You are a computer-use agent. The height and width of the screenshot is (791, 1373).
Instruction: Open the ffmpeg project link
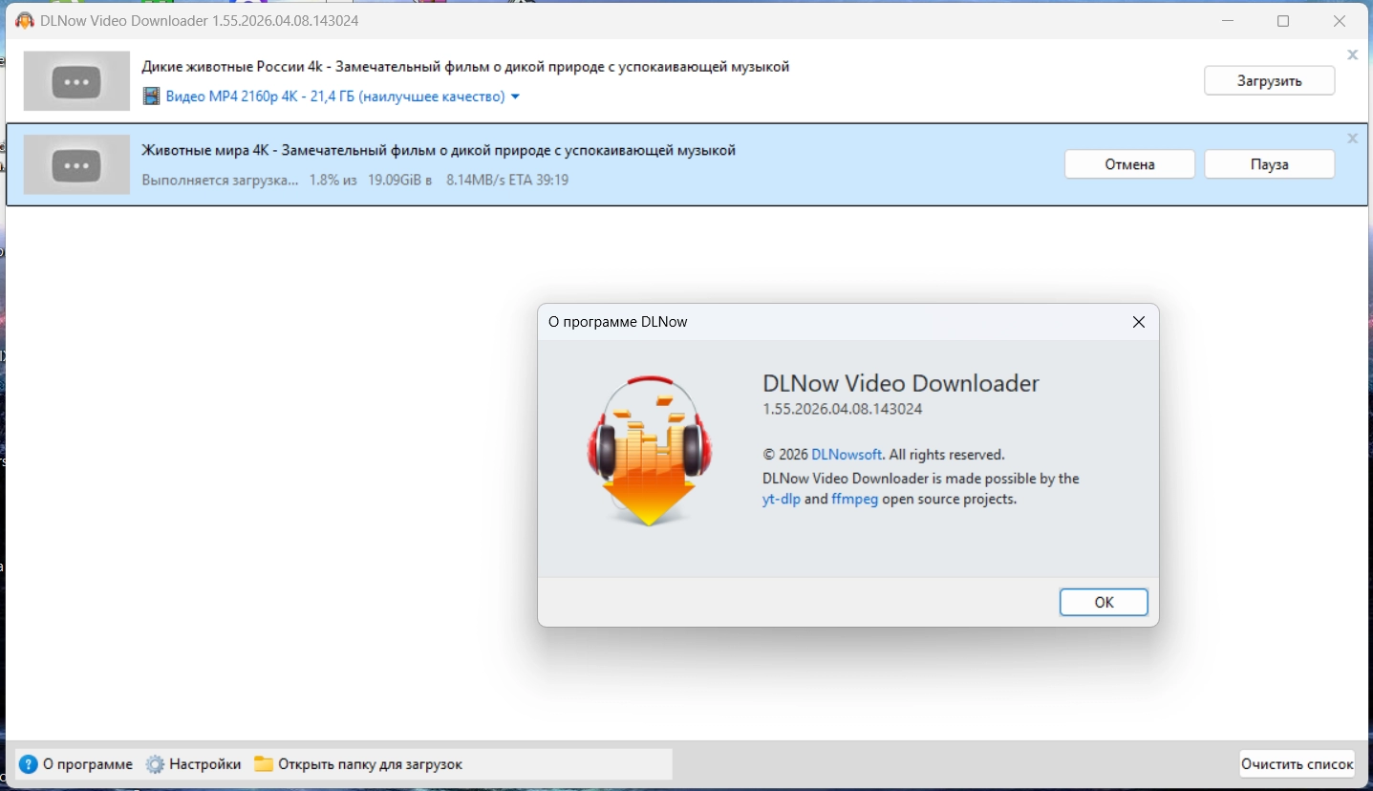854,500
